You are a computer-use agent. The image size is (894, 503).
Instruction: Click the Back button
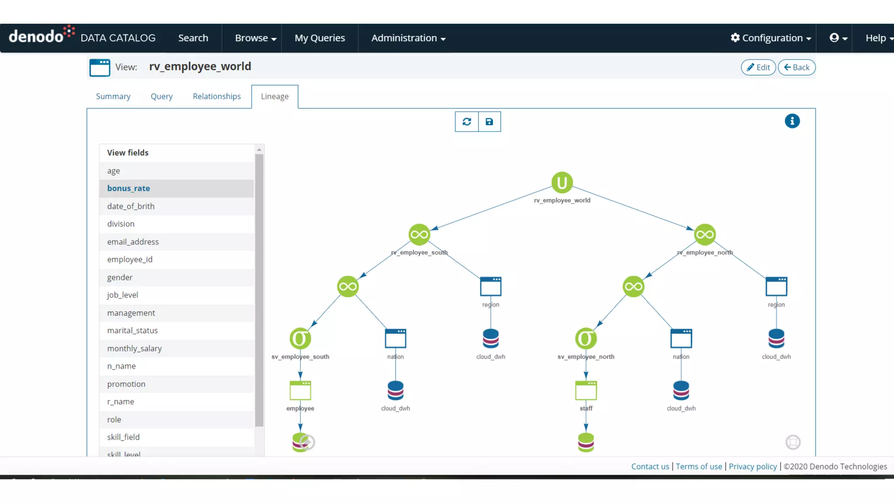pyautogui.click(x=796, y=67)
